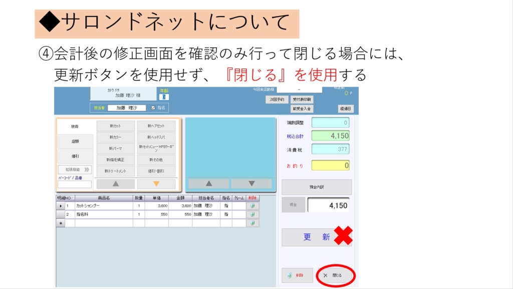Click delete icon in カットシャンプー row

coord(252,206)
